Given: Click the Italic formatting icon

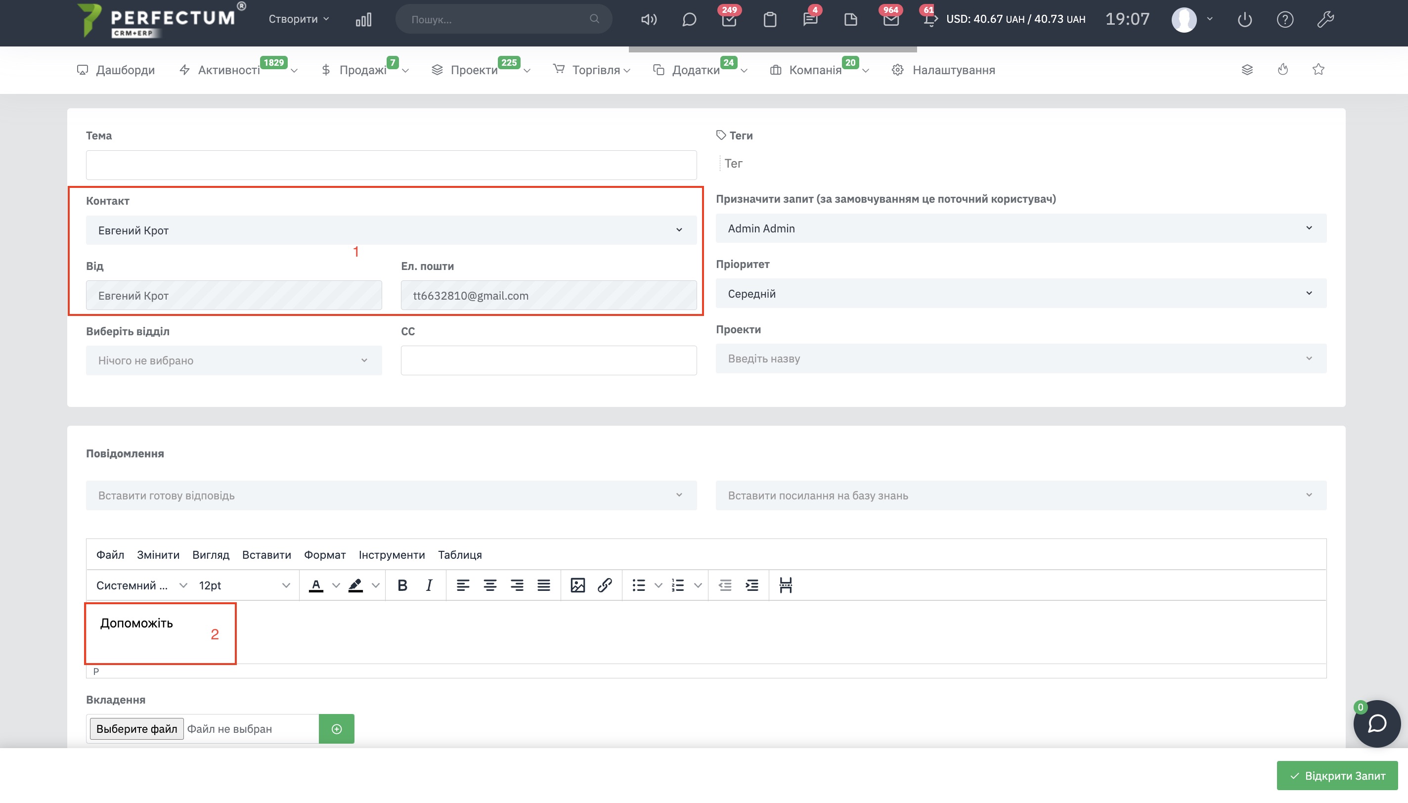Looking at the screenshot, I should tap(429, 585).
